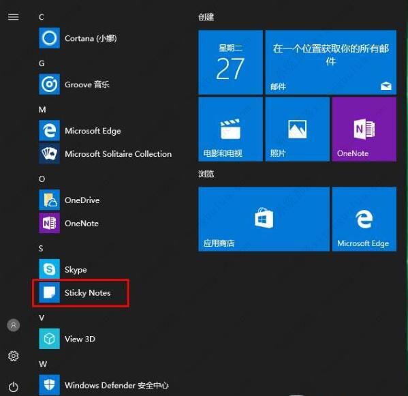This screenshot has height=396, width=408.
Task: Launch the Skype icon
Action: [x=49, y=269]
